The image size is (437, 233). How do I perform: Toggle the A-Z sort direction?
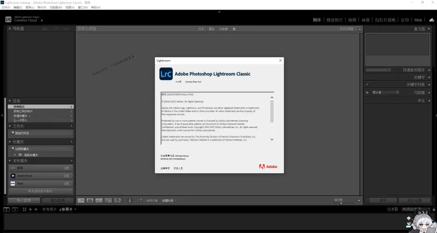[x=141, y=200]
